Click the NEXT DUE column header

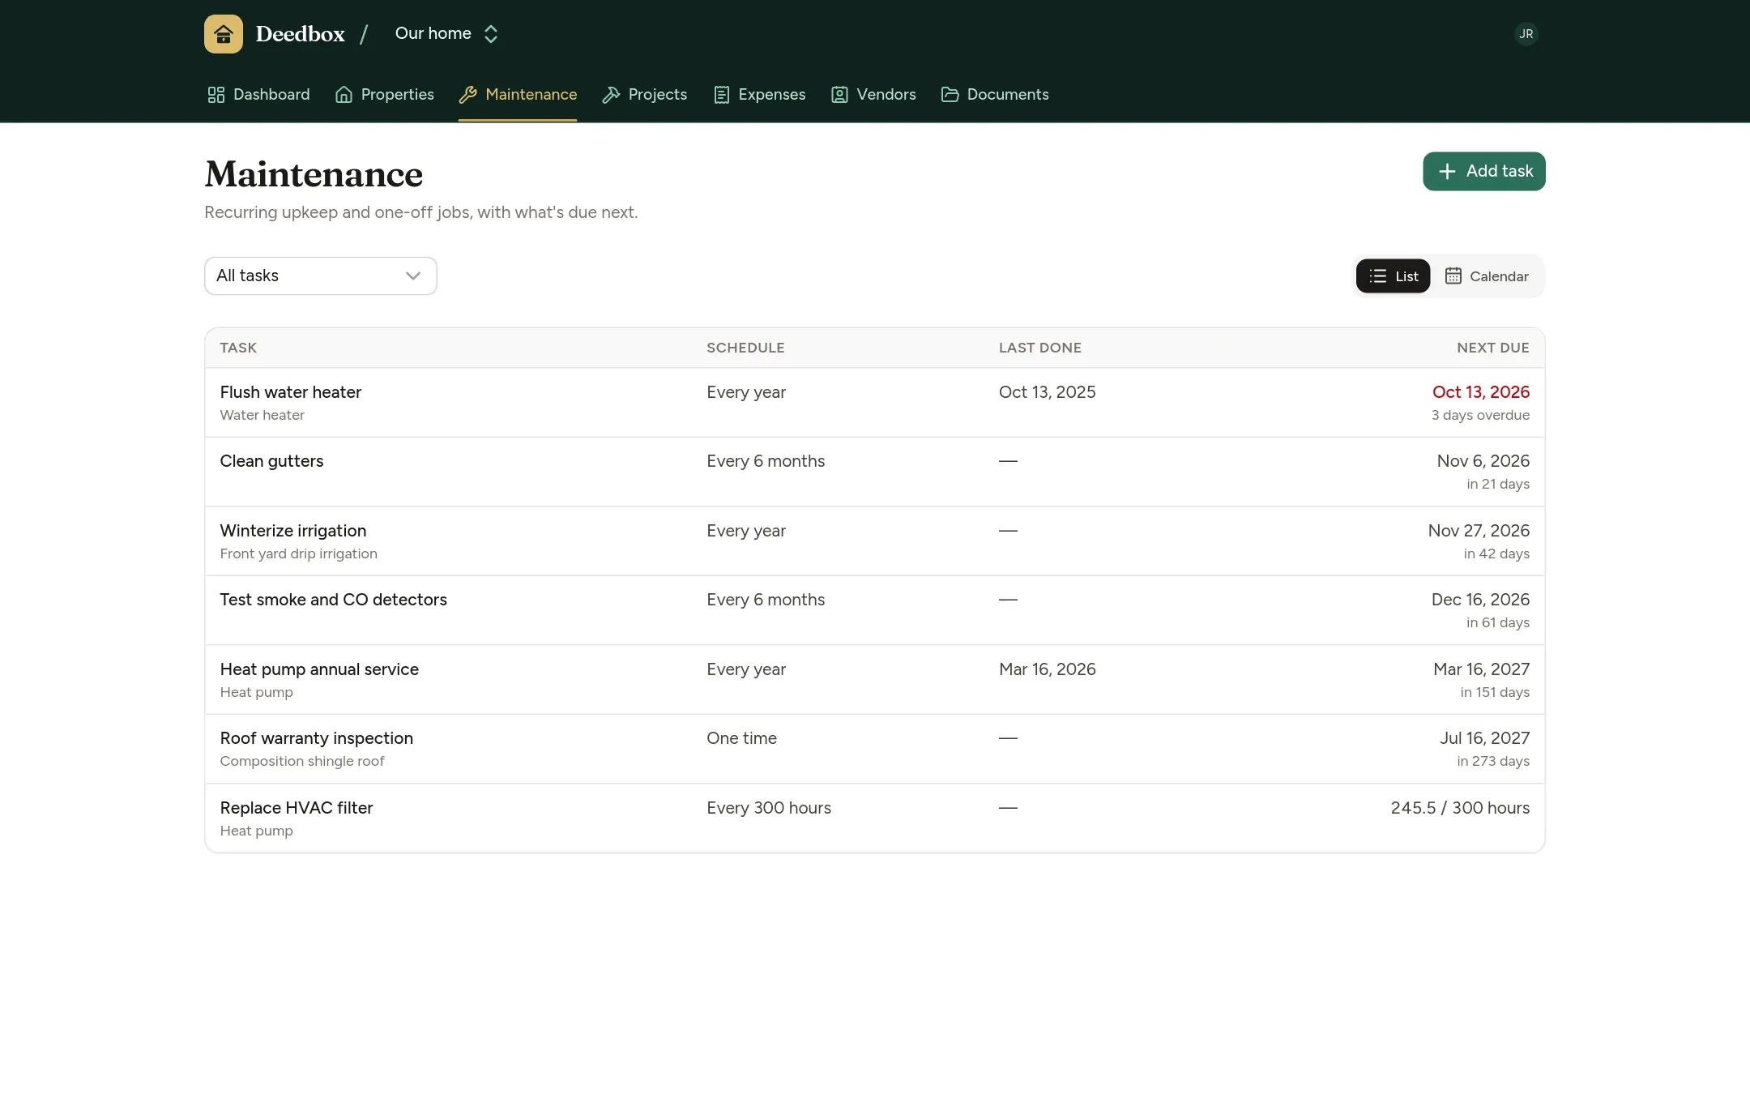click(x=1492, y=348)
